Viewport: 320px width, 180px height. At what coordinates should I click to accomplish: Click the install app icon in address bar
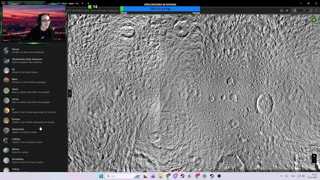tap(281, 10)
